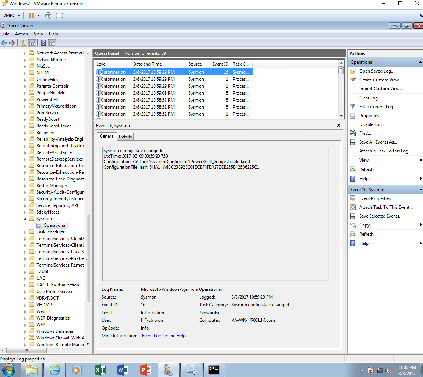Select the Windows Firewall tree item
The height and width of the screenshot is (377, 423).
click(x=60, y=338)
